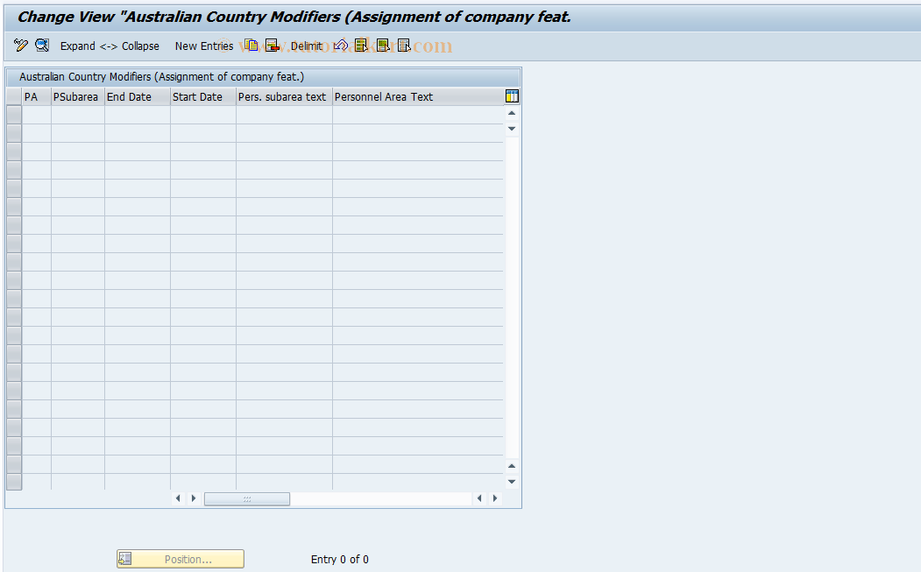Screen dimensions: 921x572
Task: Click the Position... button
Action: click(181, 559)
